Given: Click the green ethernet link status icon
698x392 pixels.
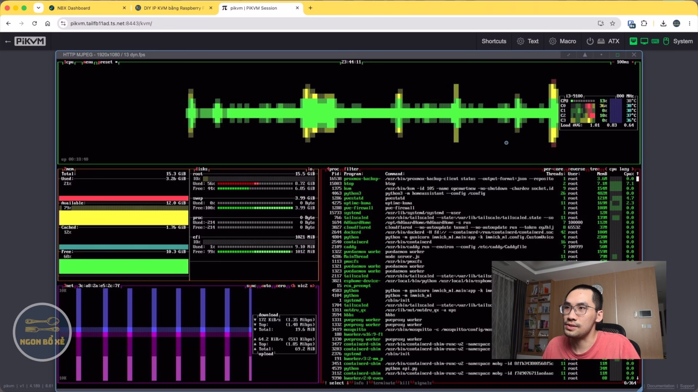Looking at the screenshot, I should 633,41.
